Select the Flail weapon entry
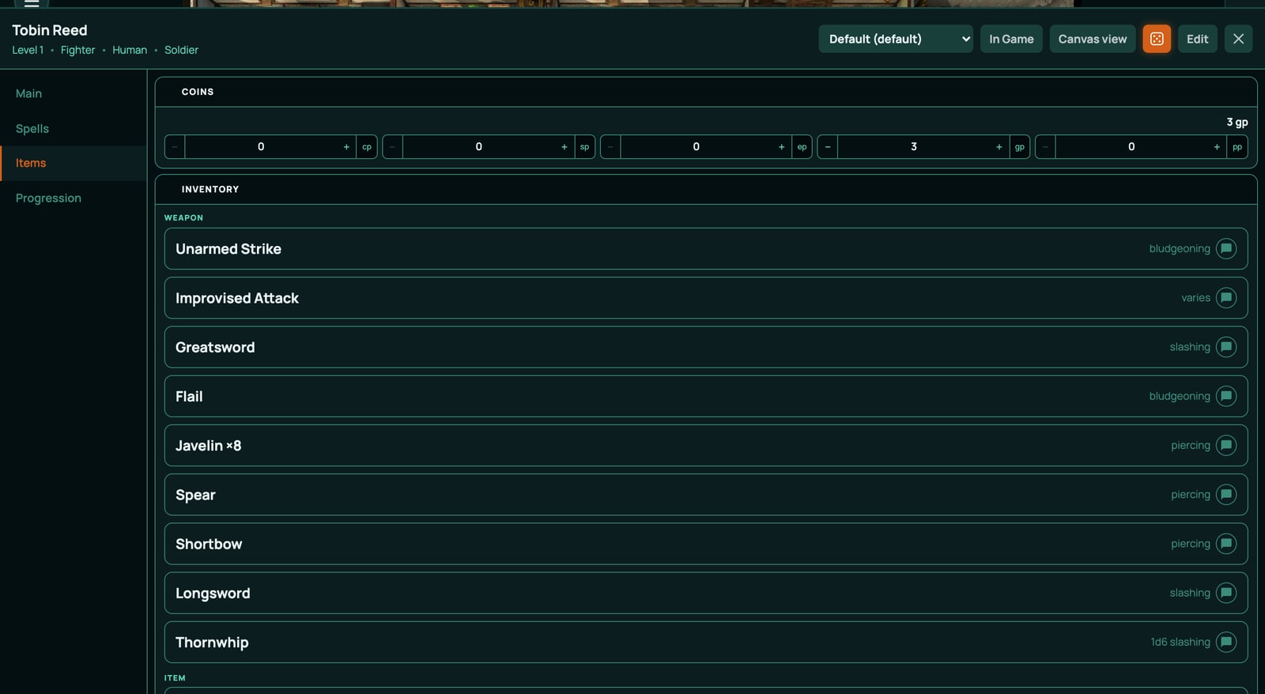The width and height of the screenshot is (1265, 694). click(706, 396)
